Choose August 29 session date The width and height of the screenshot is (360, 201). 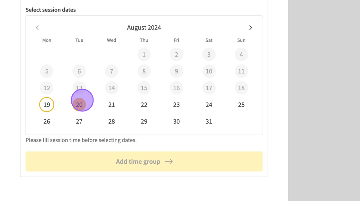coord(144,121)
